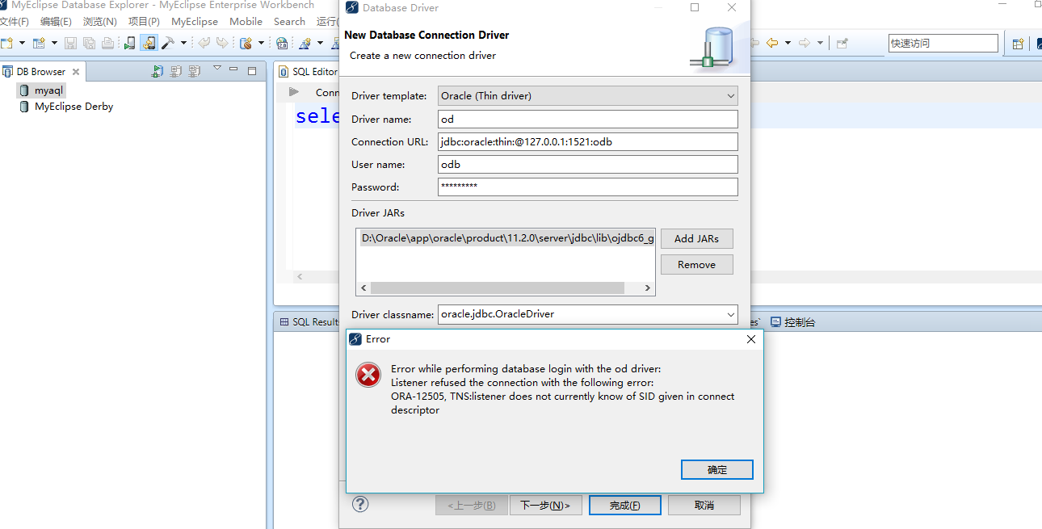Click the Connection URL field
Viewport: 1042px width, 529px height.
[x=588, y=141]
